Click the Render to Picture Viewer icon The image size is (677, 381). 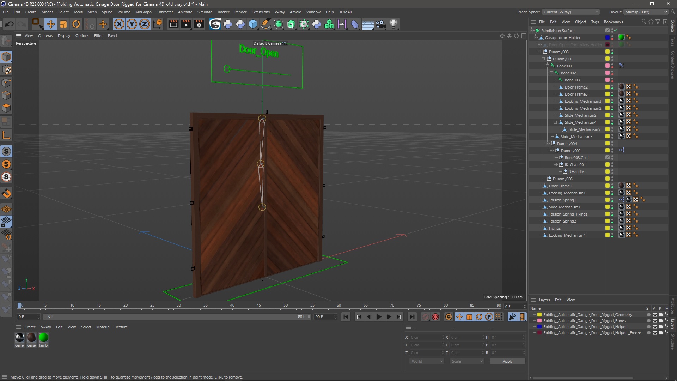point(186,24)
